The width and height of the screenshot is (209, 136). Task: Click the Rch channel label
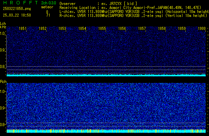(3, 82)
